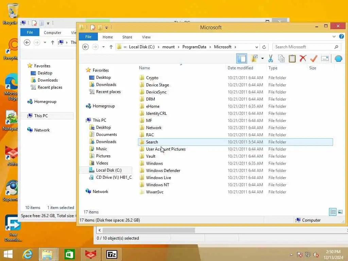Image resolution: width=348 pixels, height=261 pixels.
Task: Select the Windows Defender folder
Action: click(236, 171)
